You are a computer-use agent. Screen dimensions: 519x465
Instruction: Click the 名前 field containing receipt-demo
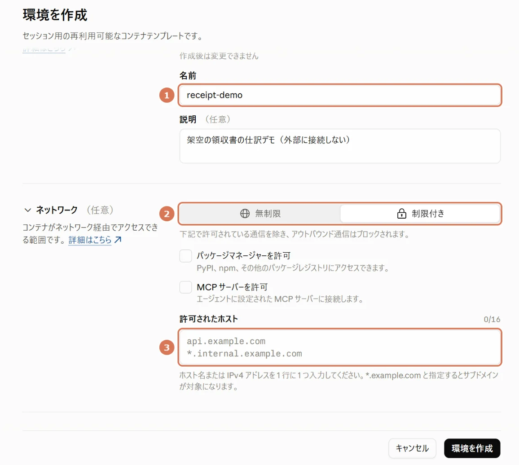point(340,95)
